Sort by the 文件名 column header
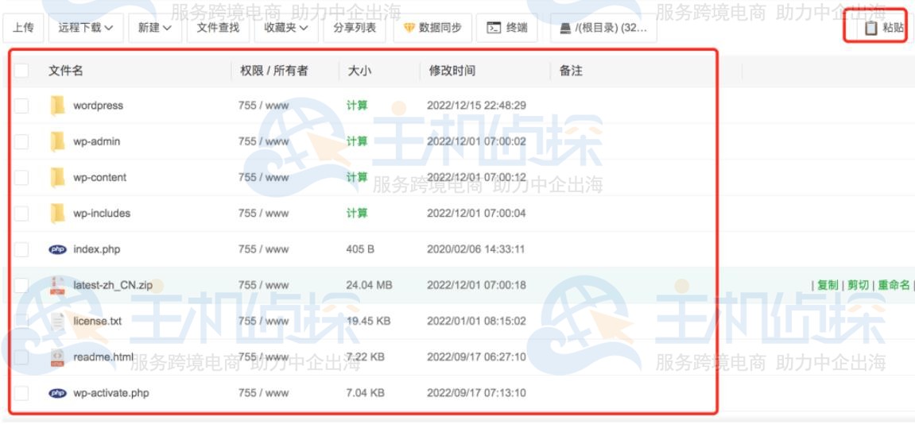Viewport: 915px width, 424px height. click(x=65, y=71)
